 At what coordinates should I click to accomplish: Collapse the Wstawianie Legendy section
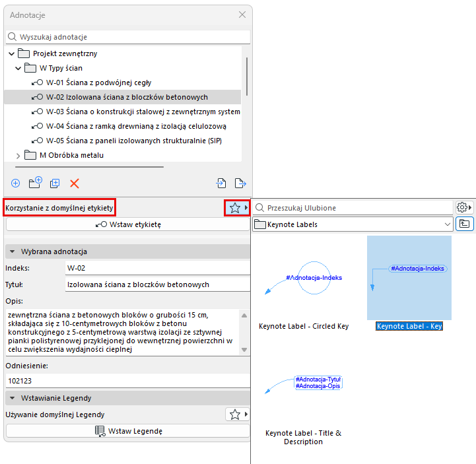(12, 398)
